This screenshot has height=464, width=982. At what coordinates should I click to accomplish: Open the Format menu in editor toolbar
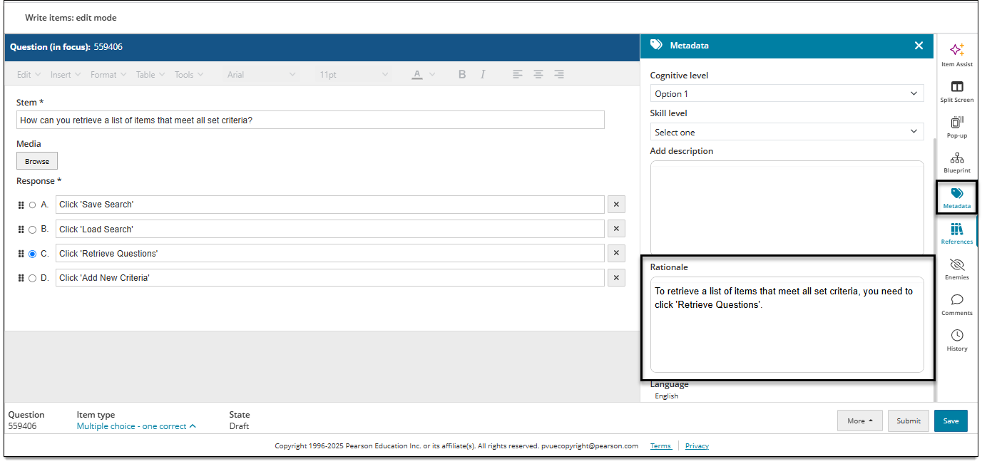point(108,74)
